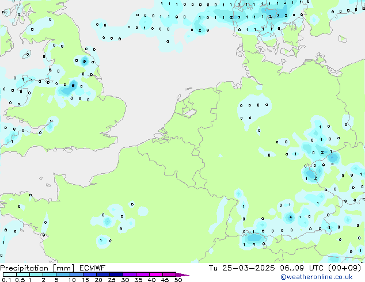The height and width of the screenshot is (282, 365).
Task: Click the 'ECMWF' model label
Action: tap(93, 268)
